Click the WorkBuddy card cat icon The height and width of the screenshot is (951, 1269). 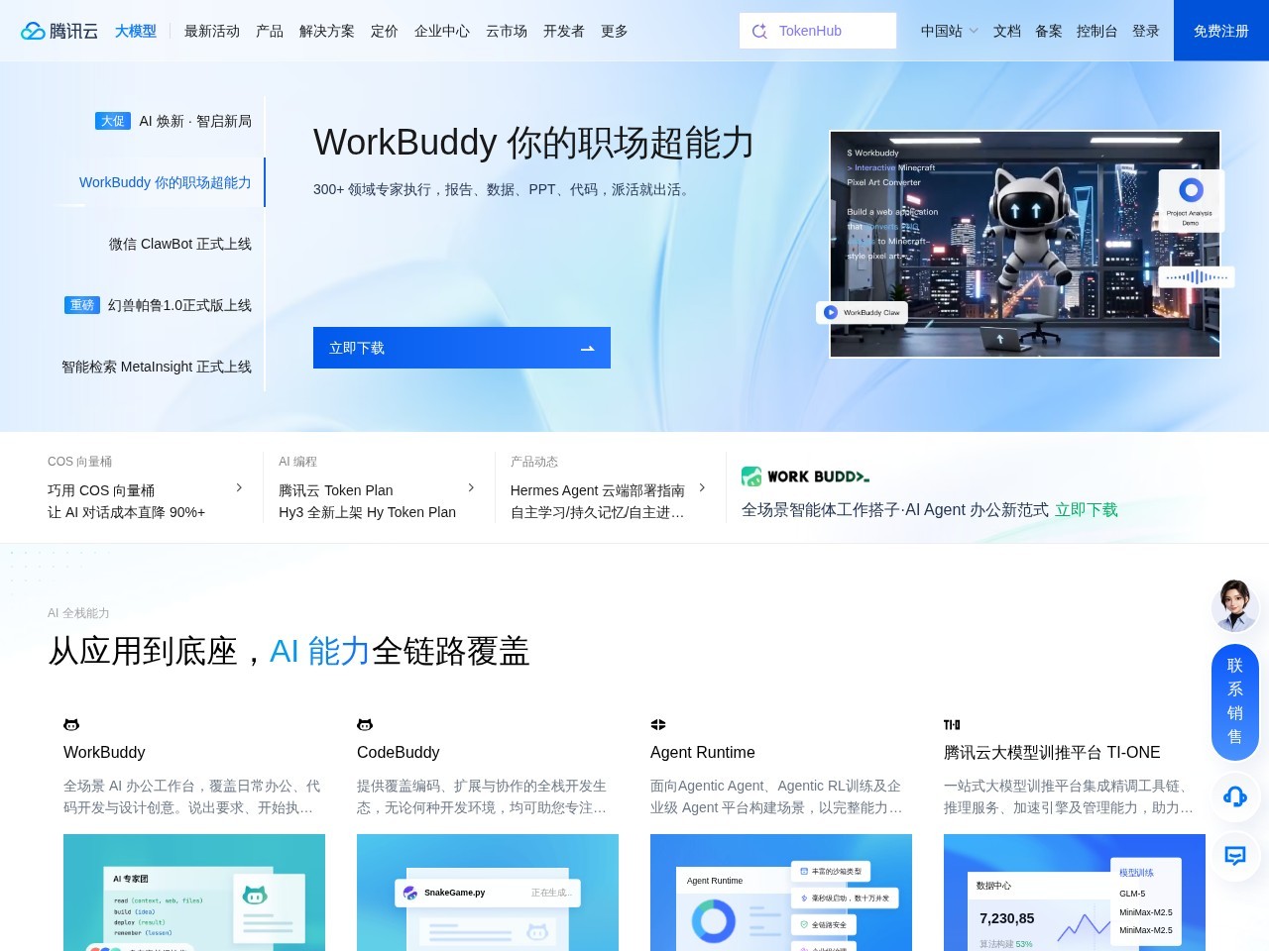click(71, 725)
